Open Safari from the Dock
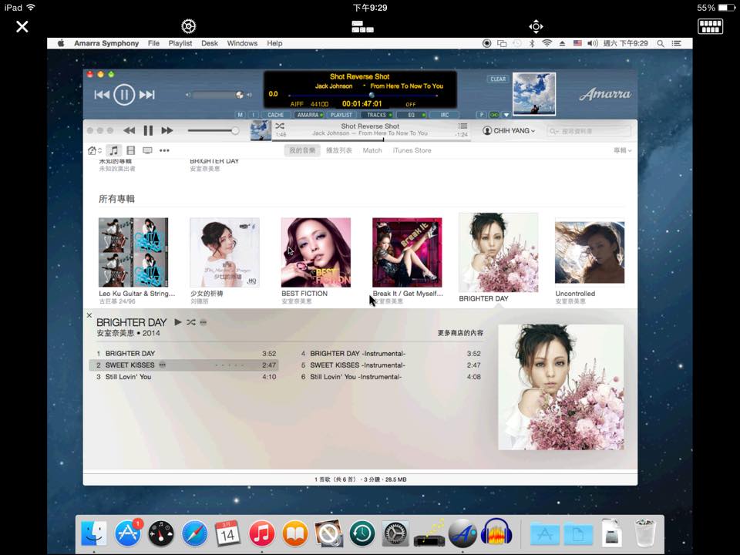 click(194, 534)
